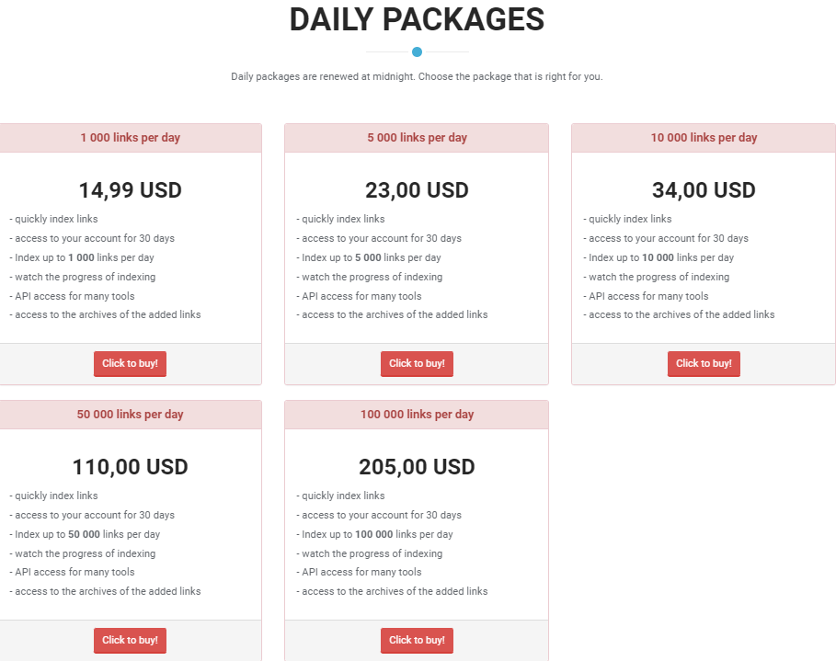The width and height of the screenshot is (836, 661).
Task: Select the 205,00 USD price text
Action: click(417, 467)
